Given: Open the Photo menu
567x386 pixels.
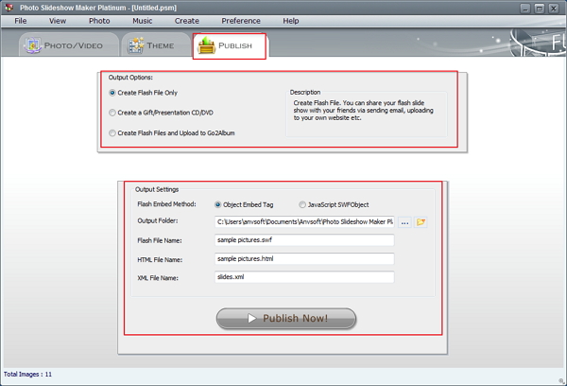Looking at the screenshot, I should (99, 21).
